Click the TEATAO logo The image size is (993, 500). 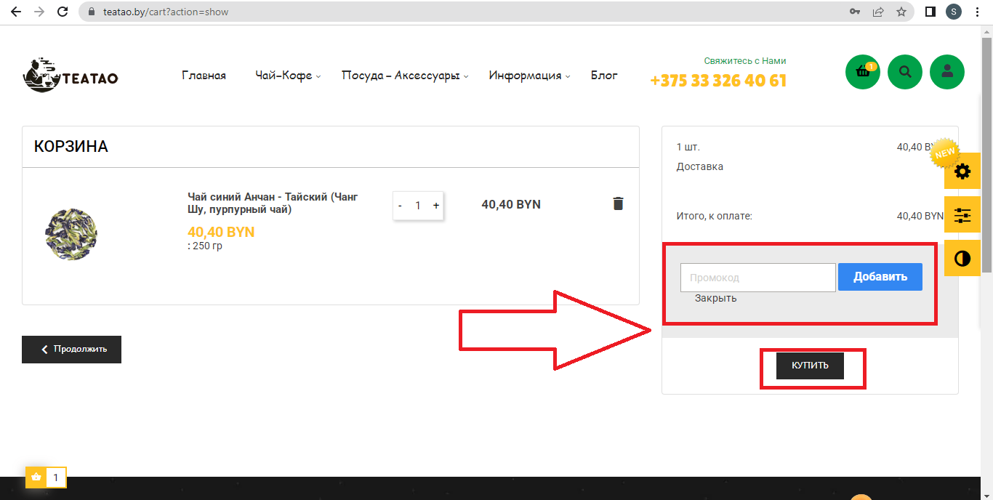pyautogui.click(x=71, y=75)
